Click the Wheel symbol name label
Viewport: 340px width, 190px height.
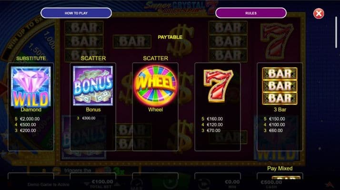point(155,110)
